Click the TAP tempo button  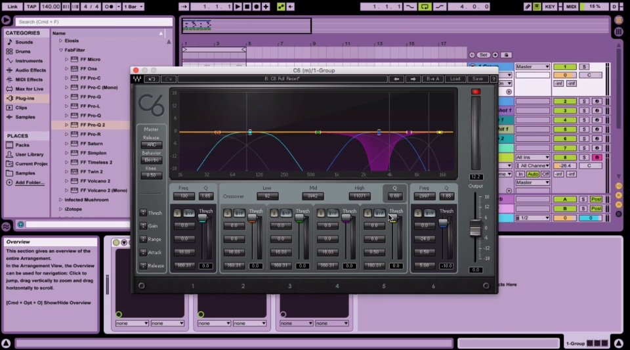(x=31, y=7)
